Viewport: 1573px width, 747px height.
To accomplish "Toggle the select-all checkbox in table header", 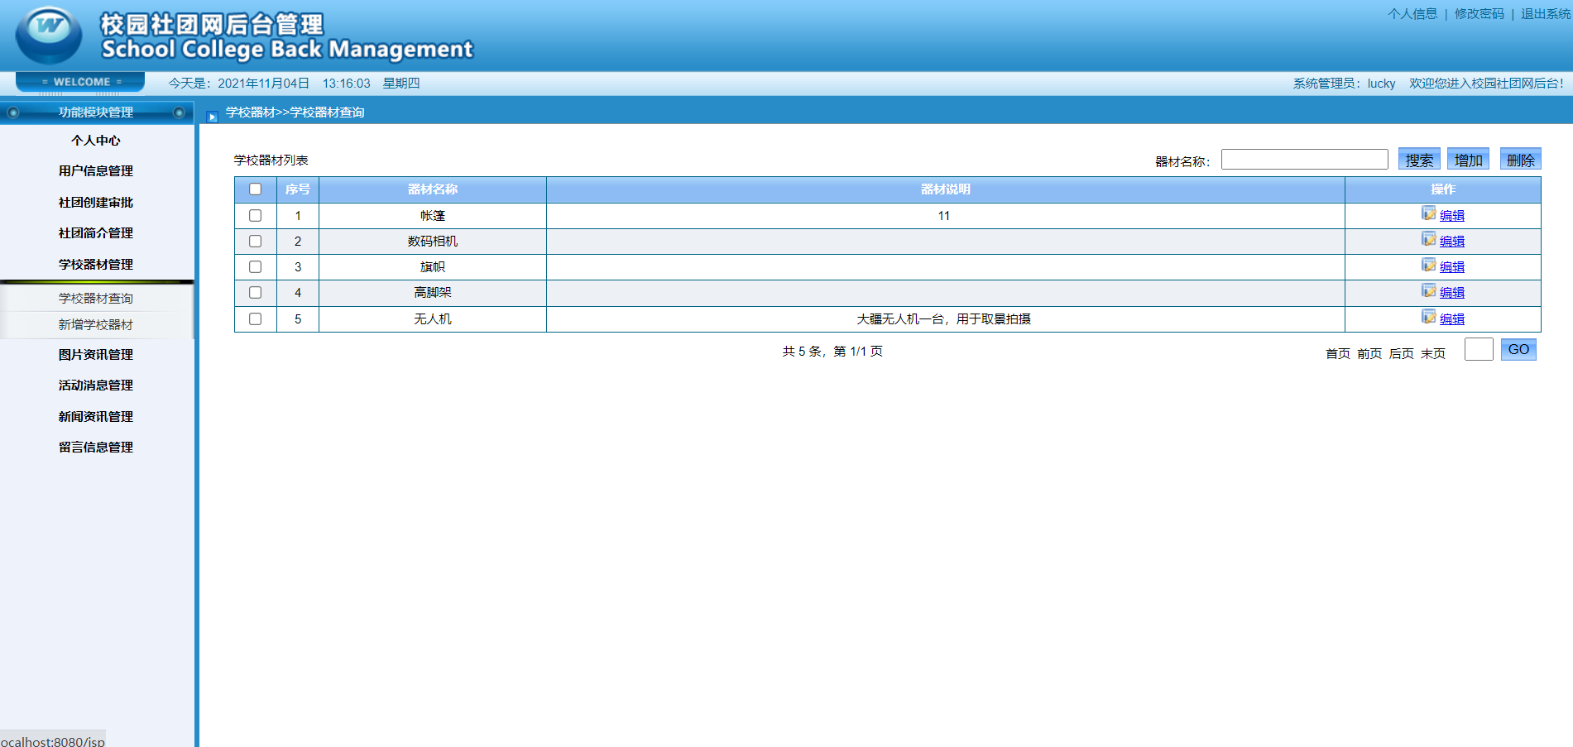I will click(x=255, y=189).
